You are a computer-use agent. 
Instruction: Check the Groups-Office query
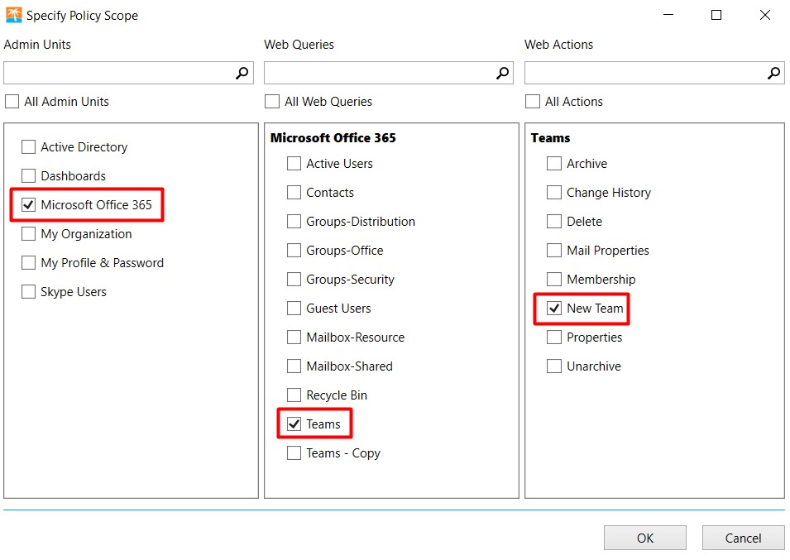pos(294,251)
